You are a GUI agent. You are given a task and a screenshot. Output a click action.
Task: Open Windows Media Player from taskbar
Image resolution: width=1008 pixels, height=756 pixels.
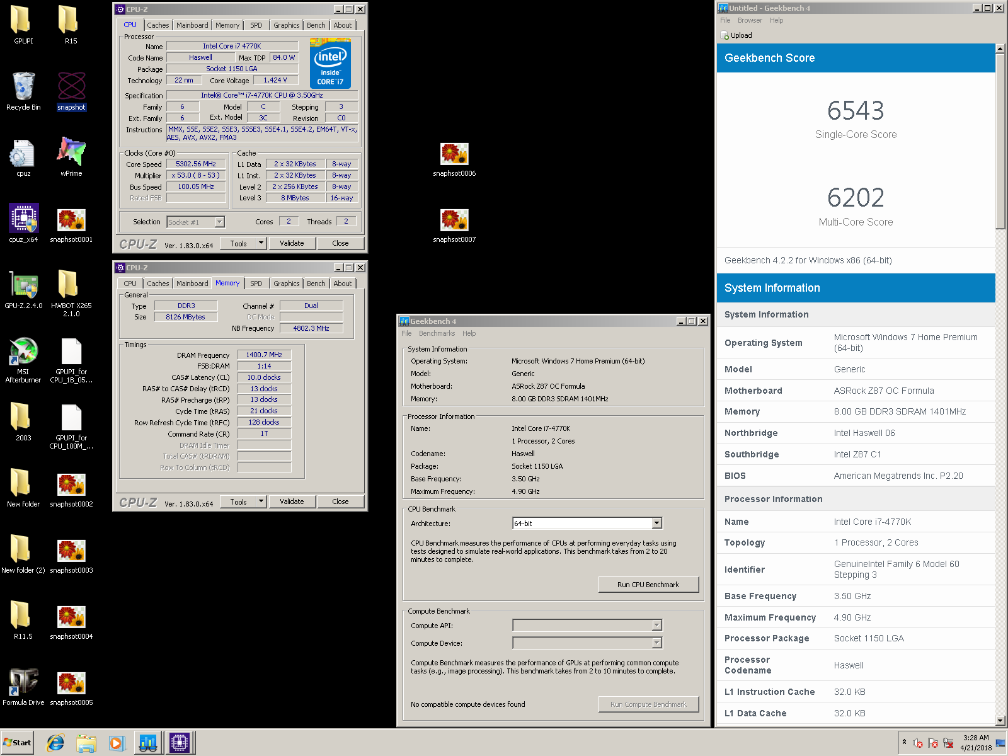tap(117, 743)
